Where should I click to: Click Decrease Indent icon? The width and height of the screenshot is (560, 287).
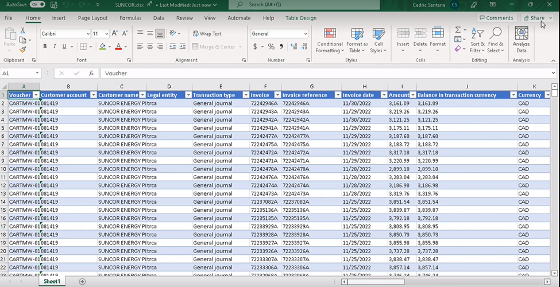(172, 46)
